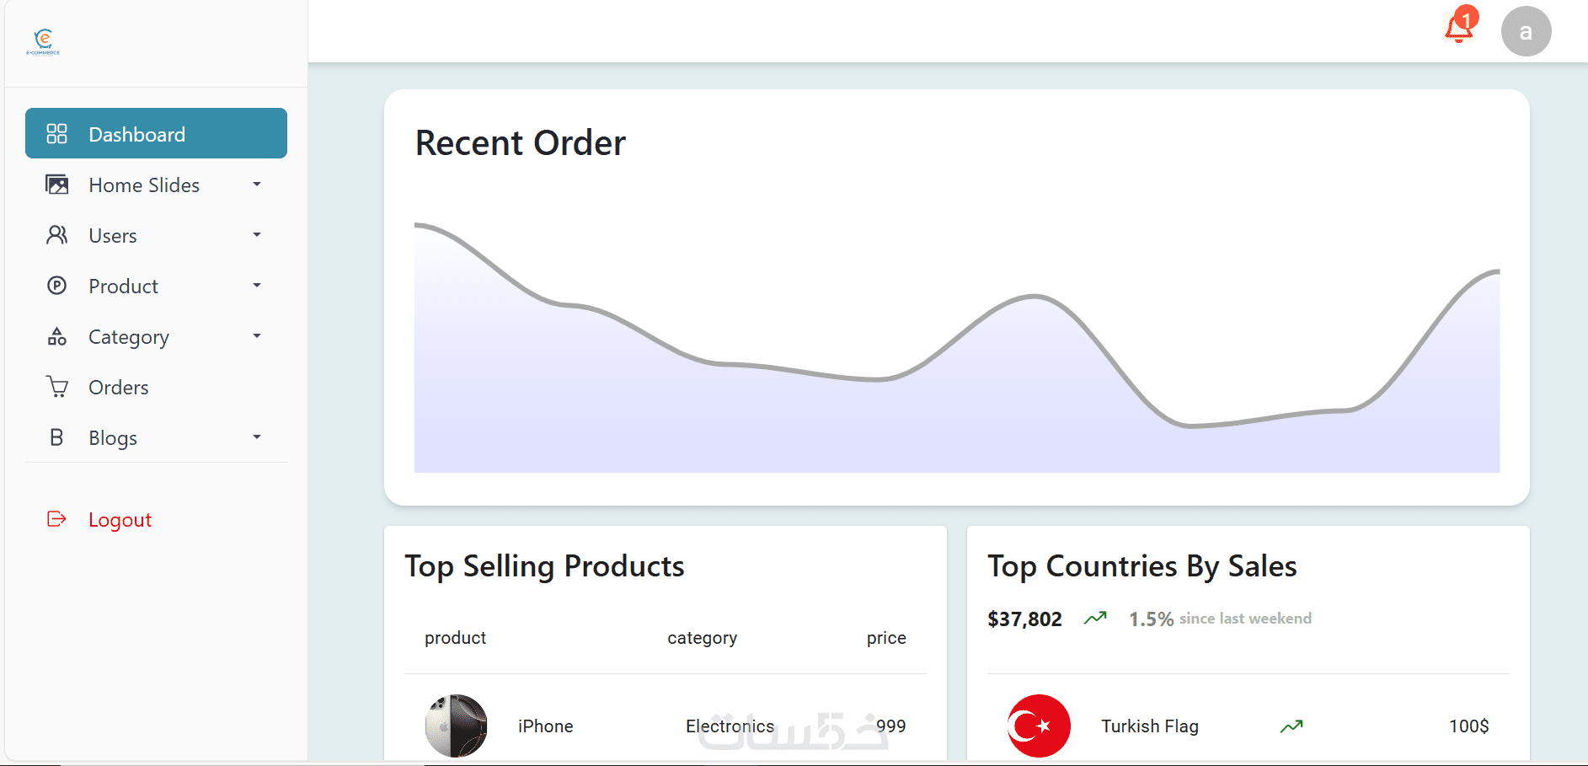This screenshot has height=766, width=1588.
Task: Expand the Product submenu arrow
Action: tap(257, 286)
